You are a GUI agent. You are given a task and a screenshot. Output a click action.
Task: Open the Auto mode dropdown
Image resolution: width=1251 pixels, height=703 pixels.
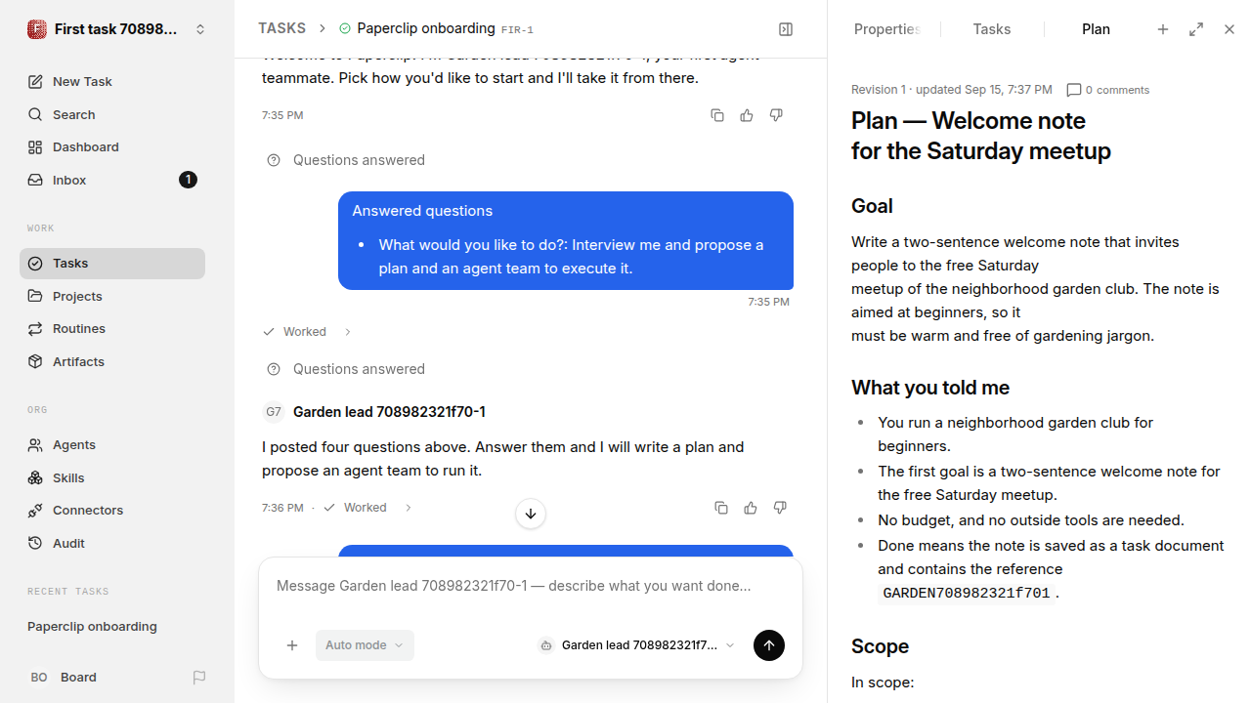click(365, 645)
